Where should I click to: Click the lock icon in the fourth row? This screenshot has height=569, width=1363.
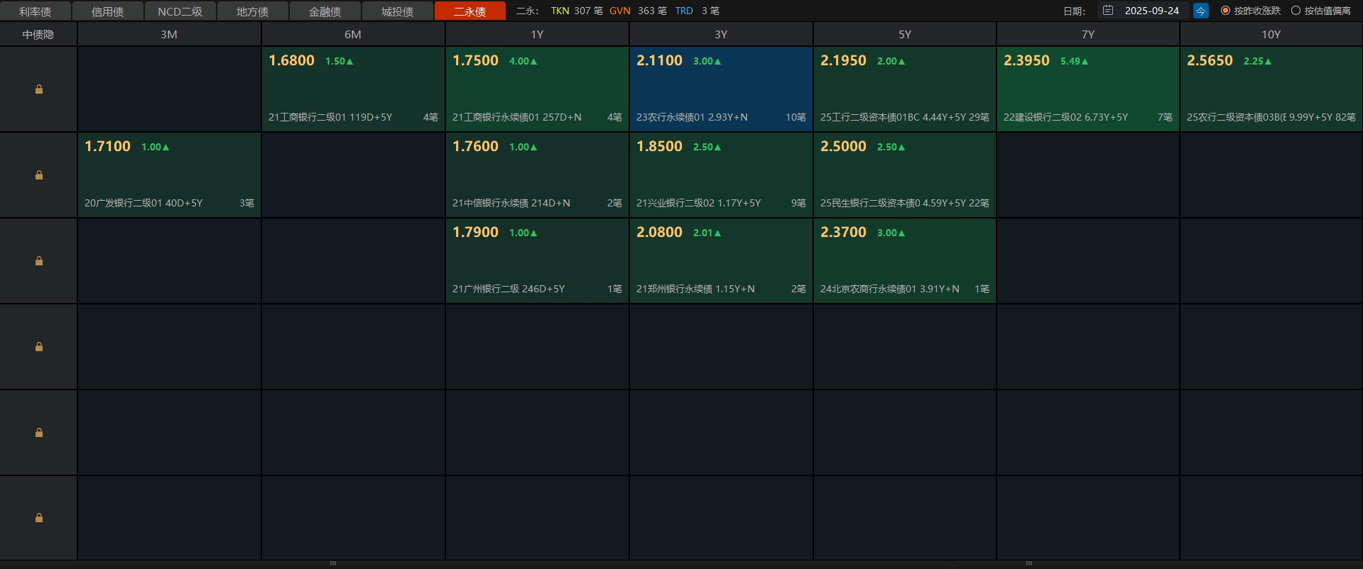point(39,347)
